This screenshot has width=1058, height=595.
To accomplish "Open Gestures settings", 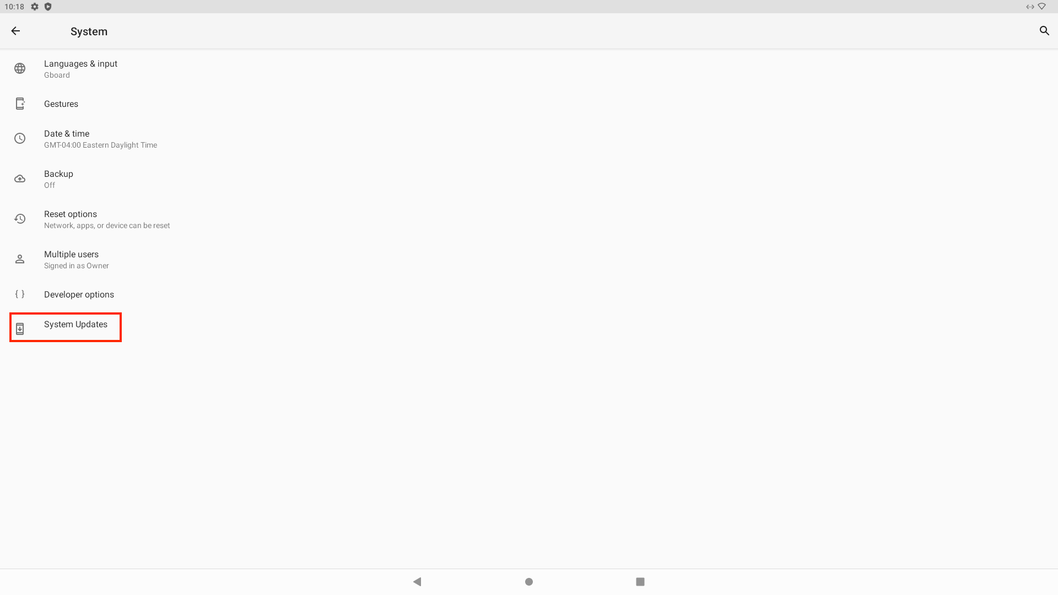I will (61, 103).
